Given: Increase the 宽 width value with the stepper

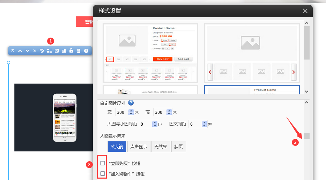Looking at the screenshot, I should pyautogui.click(x=131, y=111).
